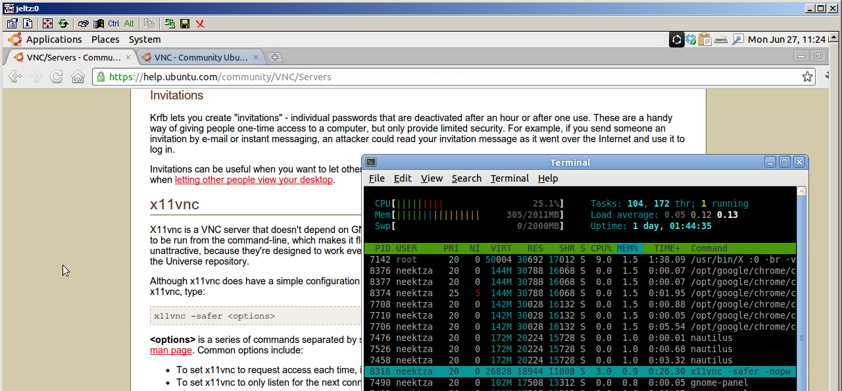Close the VNC/Servers browser tab
842x391 pixels.
pos(128,57)
